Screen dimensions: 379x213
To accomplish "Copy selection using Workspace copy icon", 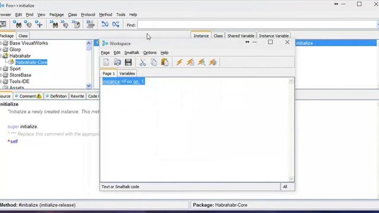I will [x=154, y=62].
